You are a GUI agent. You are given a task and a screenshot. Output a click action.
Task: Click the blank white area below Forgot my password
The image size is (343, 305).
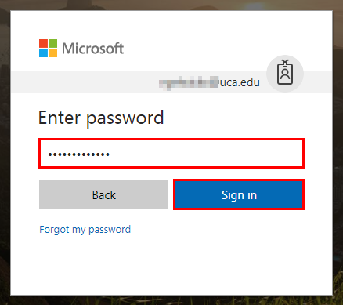(171, 265)
